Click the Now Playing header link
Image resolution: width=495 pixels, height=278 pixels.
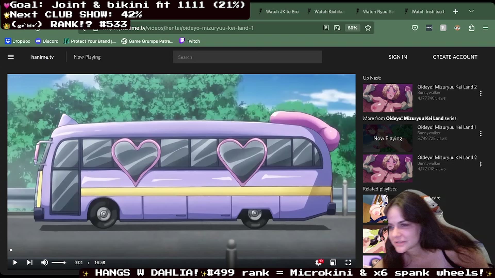point(87,57)
